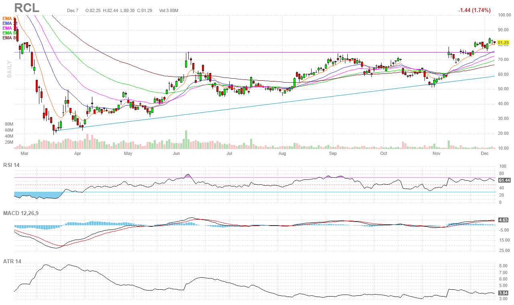The height and width of the screenshot is (305, 514).
Task: Select the blue EMA 21 legend label
Action: [x=10, y=23]
